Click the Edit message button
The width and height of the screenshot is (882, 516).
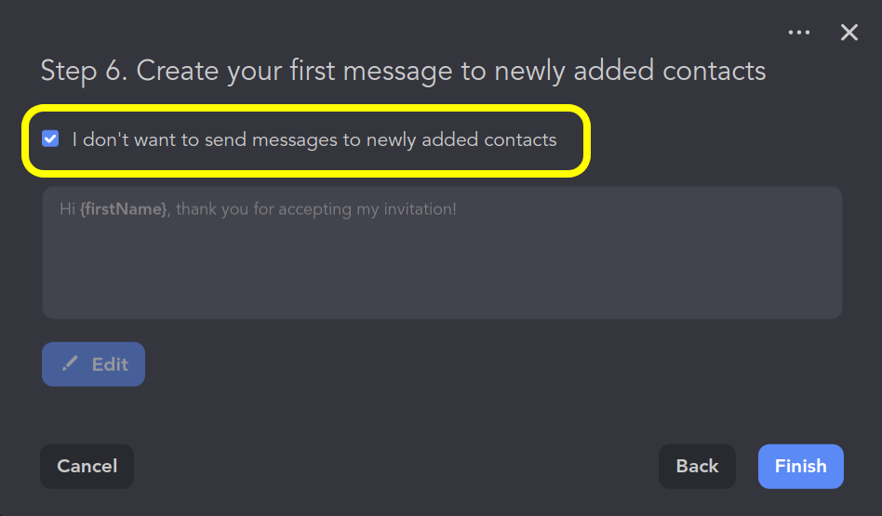pyautogui.click(x=93, y=364)
